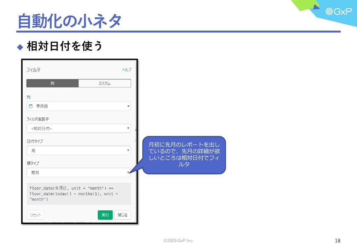
Task: Switch to the カスタム tab
Action: tap(105, 83)
